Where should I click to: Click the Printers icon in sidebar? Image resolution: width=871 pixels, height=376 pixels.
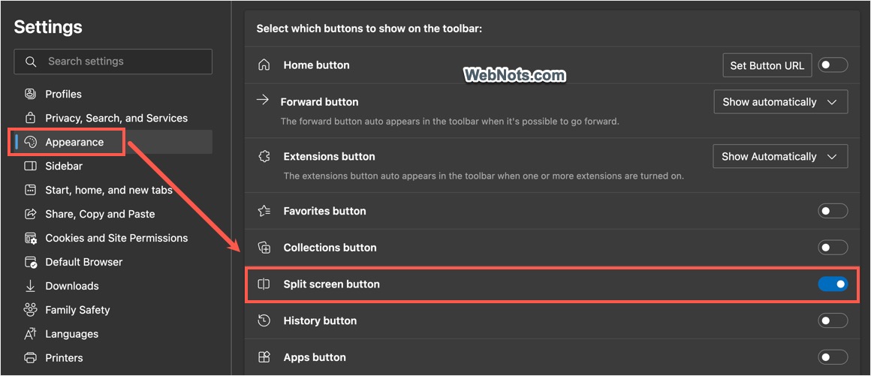click(x=31, y=358)
